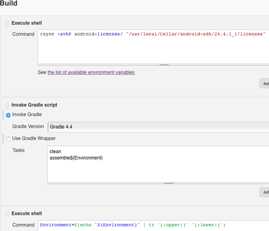269x231 pixels.
Task: Click the Command label above the rsync box
Action: pyautogui.click(x=23, y=34)
